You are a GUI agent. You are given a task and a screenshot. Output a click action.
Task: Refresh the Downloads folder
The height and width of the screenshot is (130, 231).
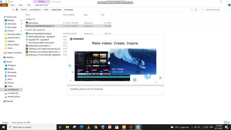pos(196,10)
